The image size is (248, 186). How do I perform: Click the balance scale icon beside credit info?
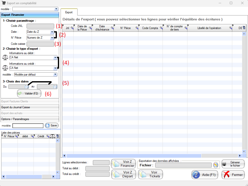pos(5,67)
